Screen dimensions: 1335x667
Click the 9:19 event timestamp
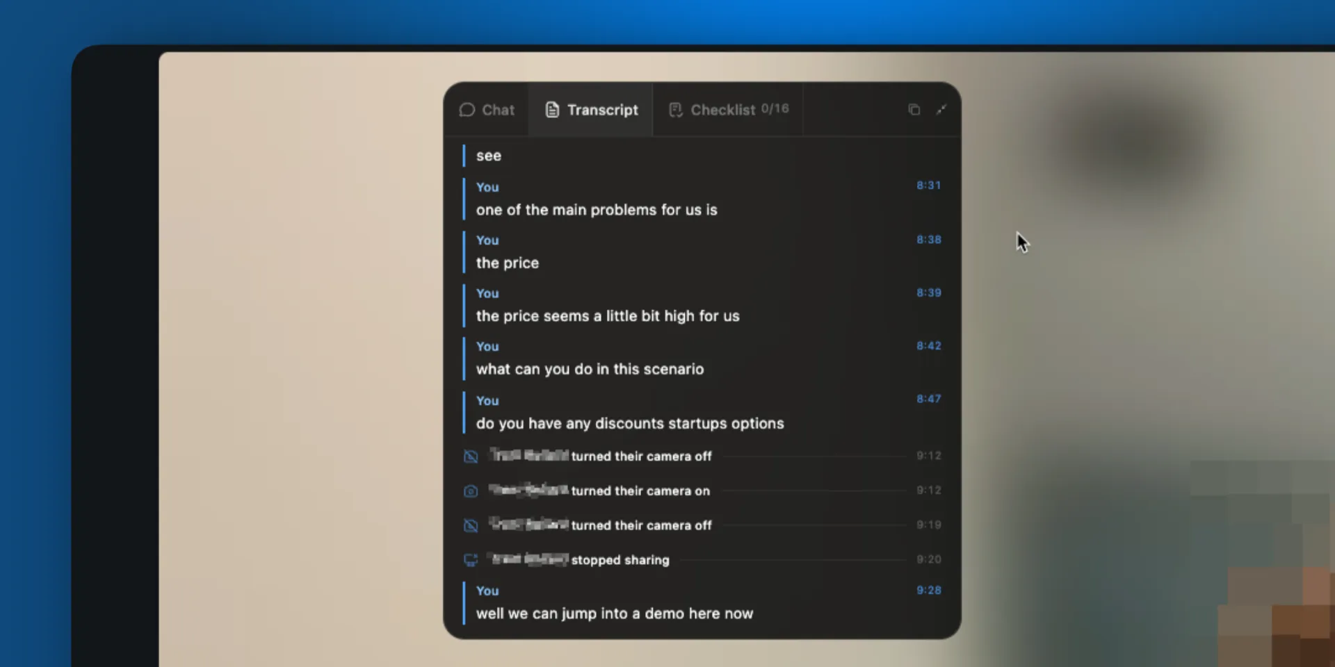point(928,525)
